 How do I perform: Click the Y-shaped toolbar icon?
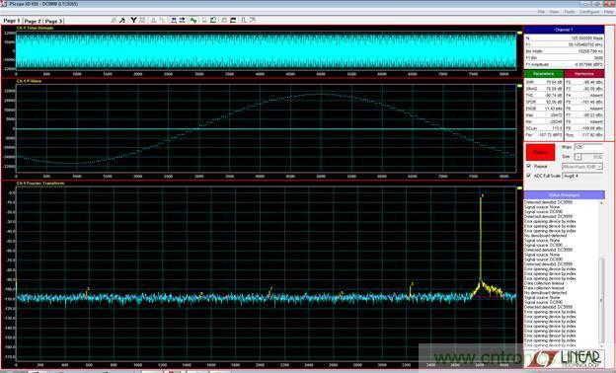(x=133, y=20)
